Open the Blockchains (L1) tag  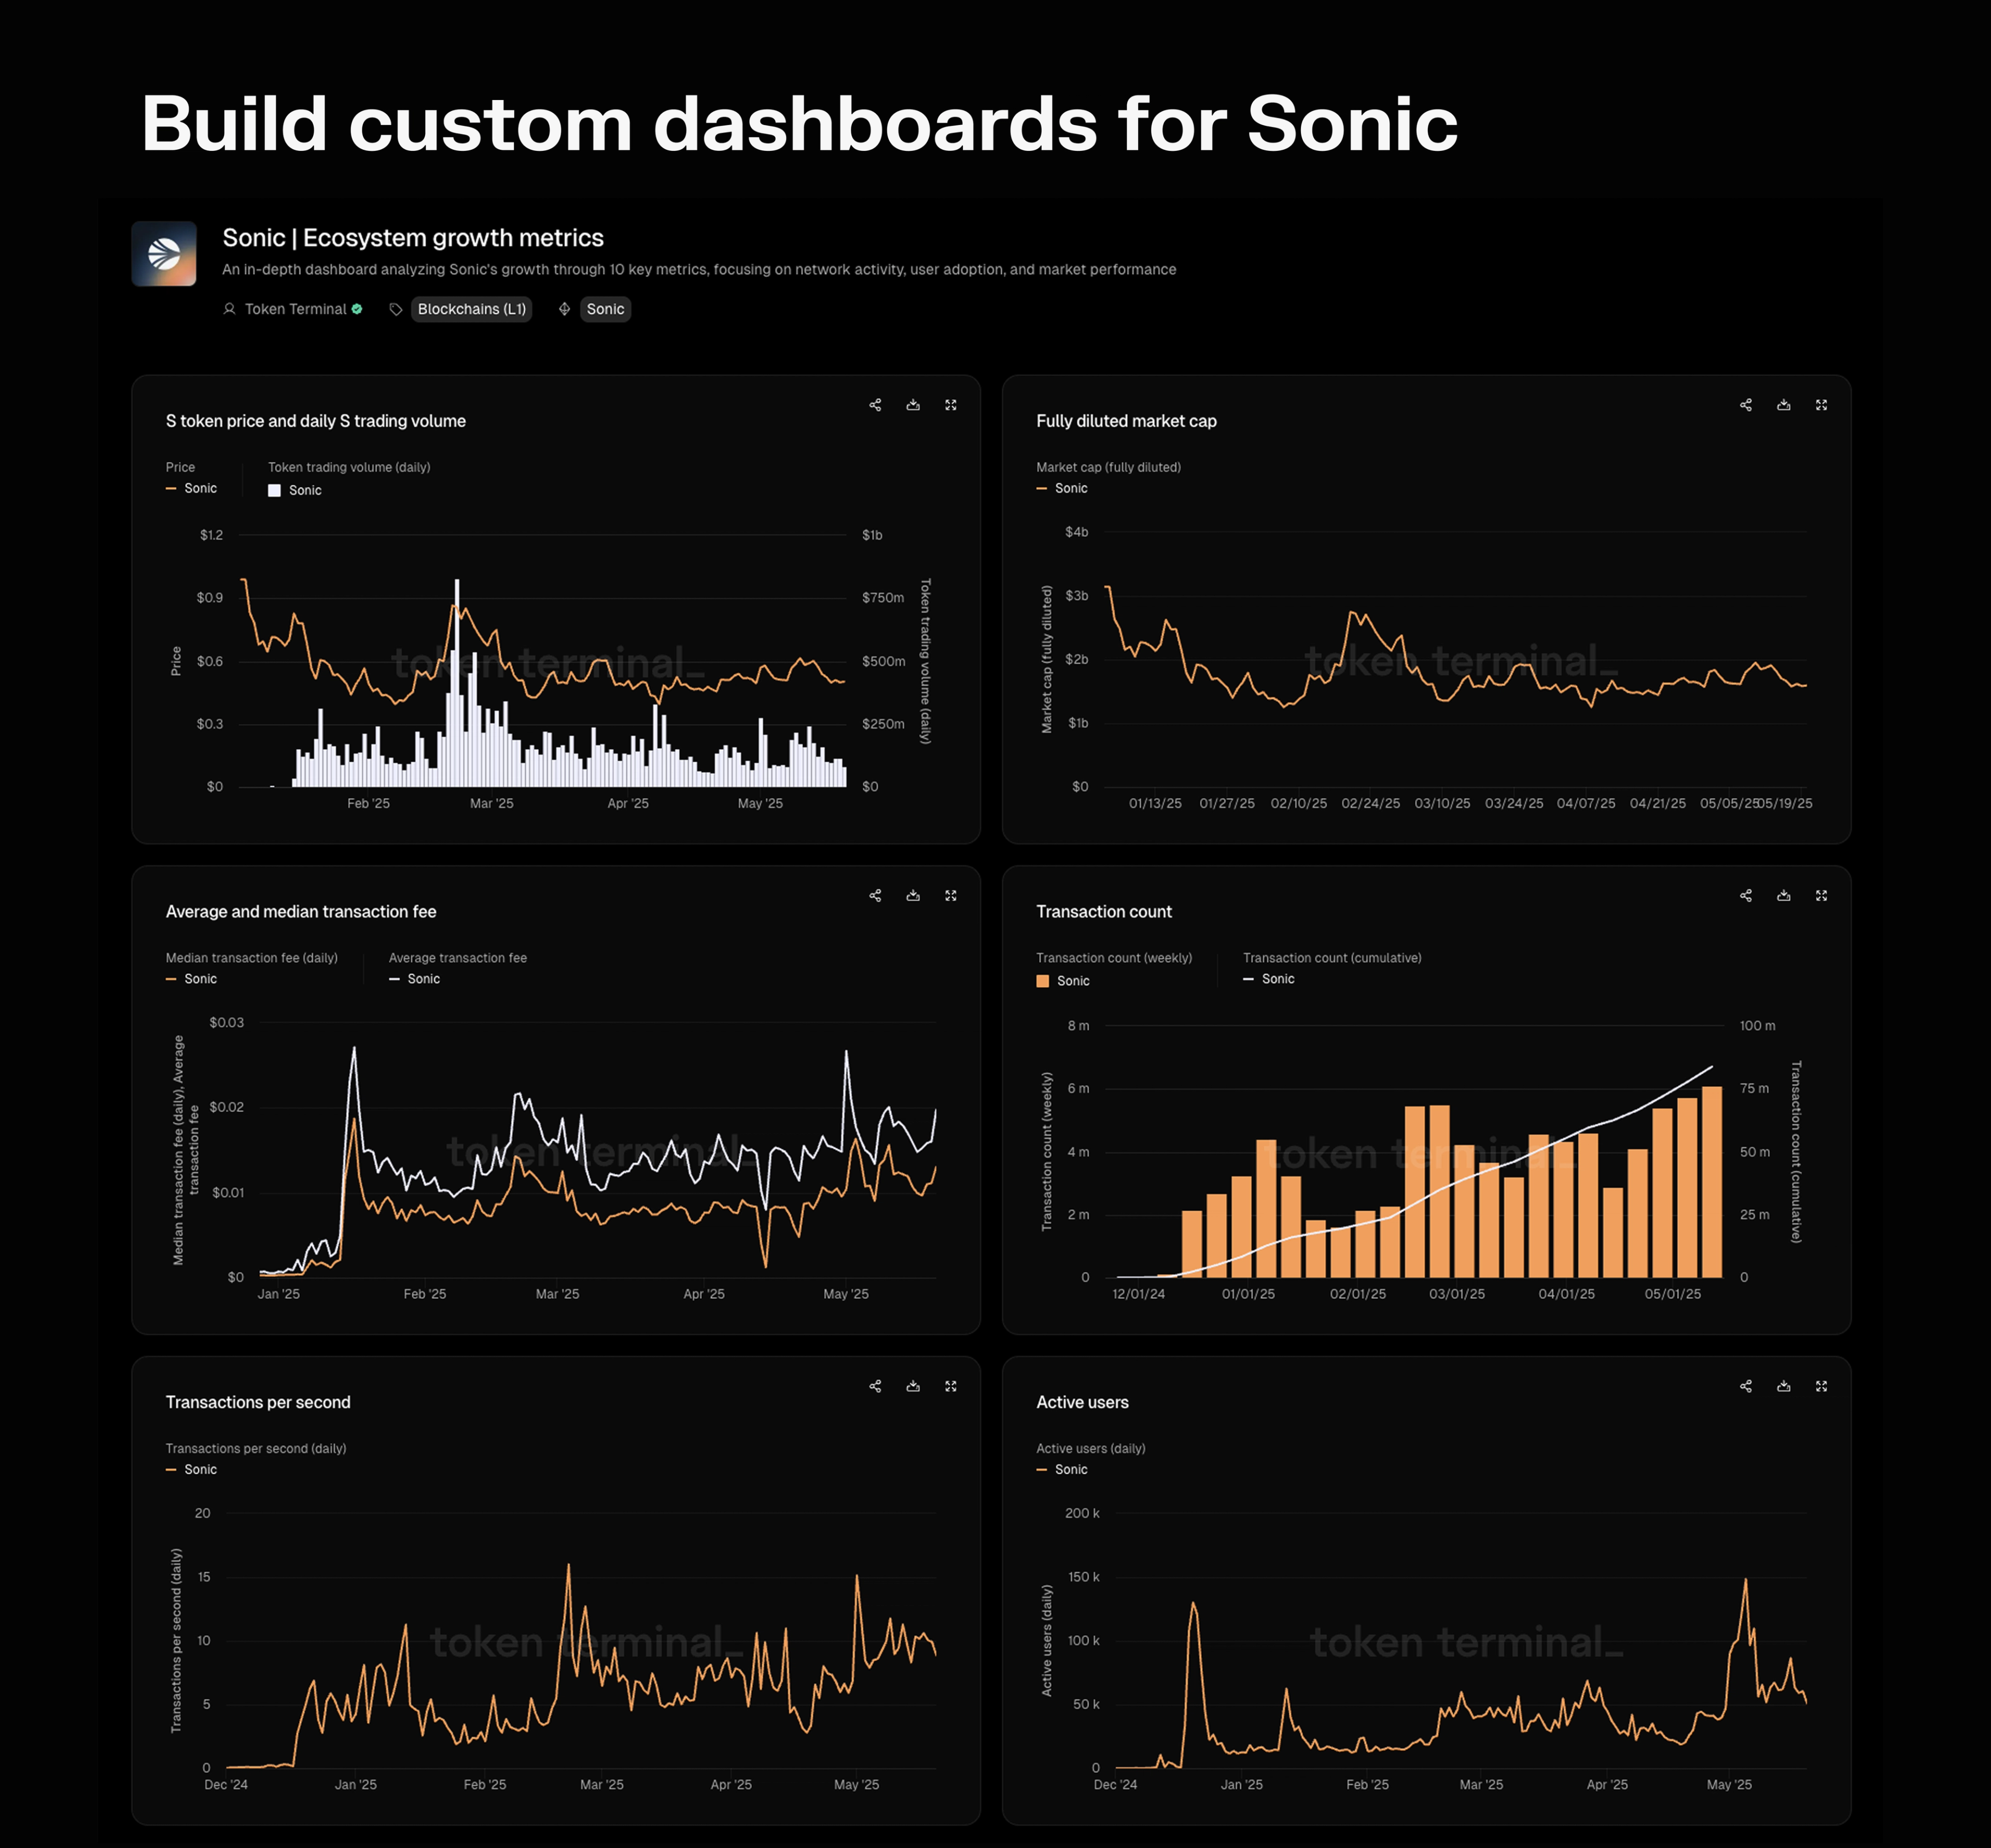pyautogui.click(x=471, y=309)
